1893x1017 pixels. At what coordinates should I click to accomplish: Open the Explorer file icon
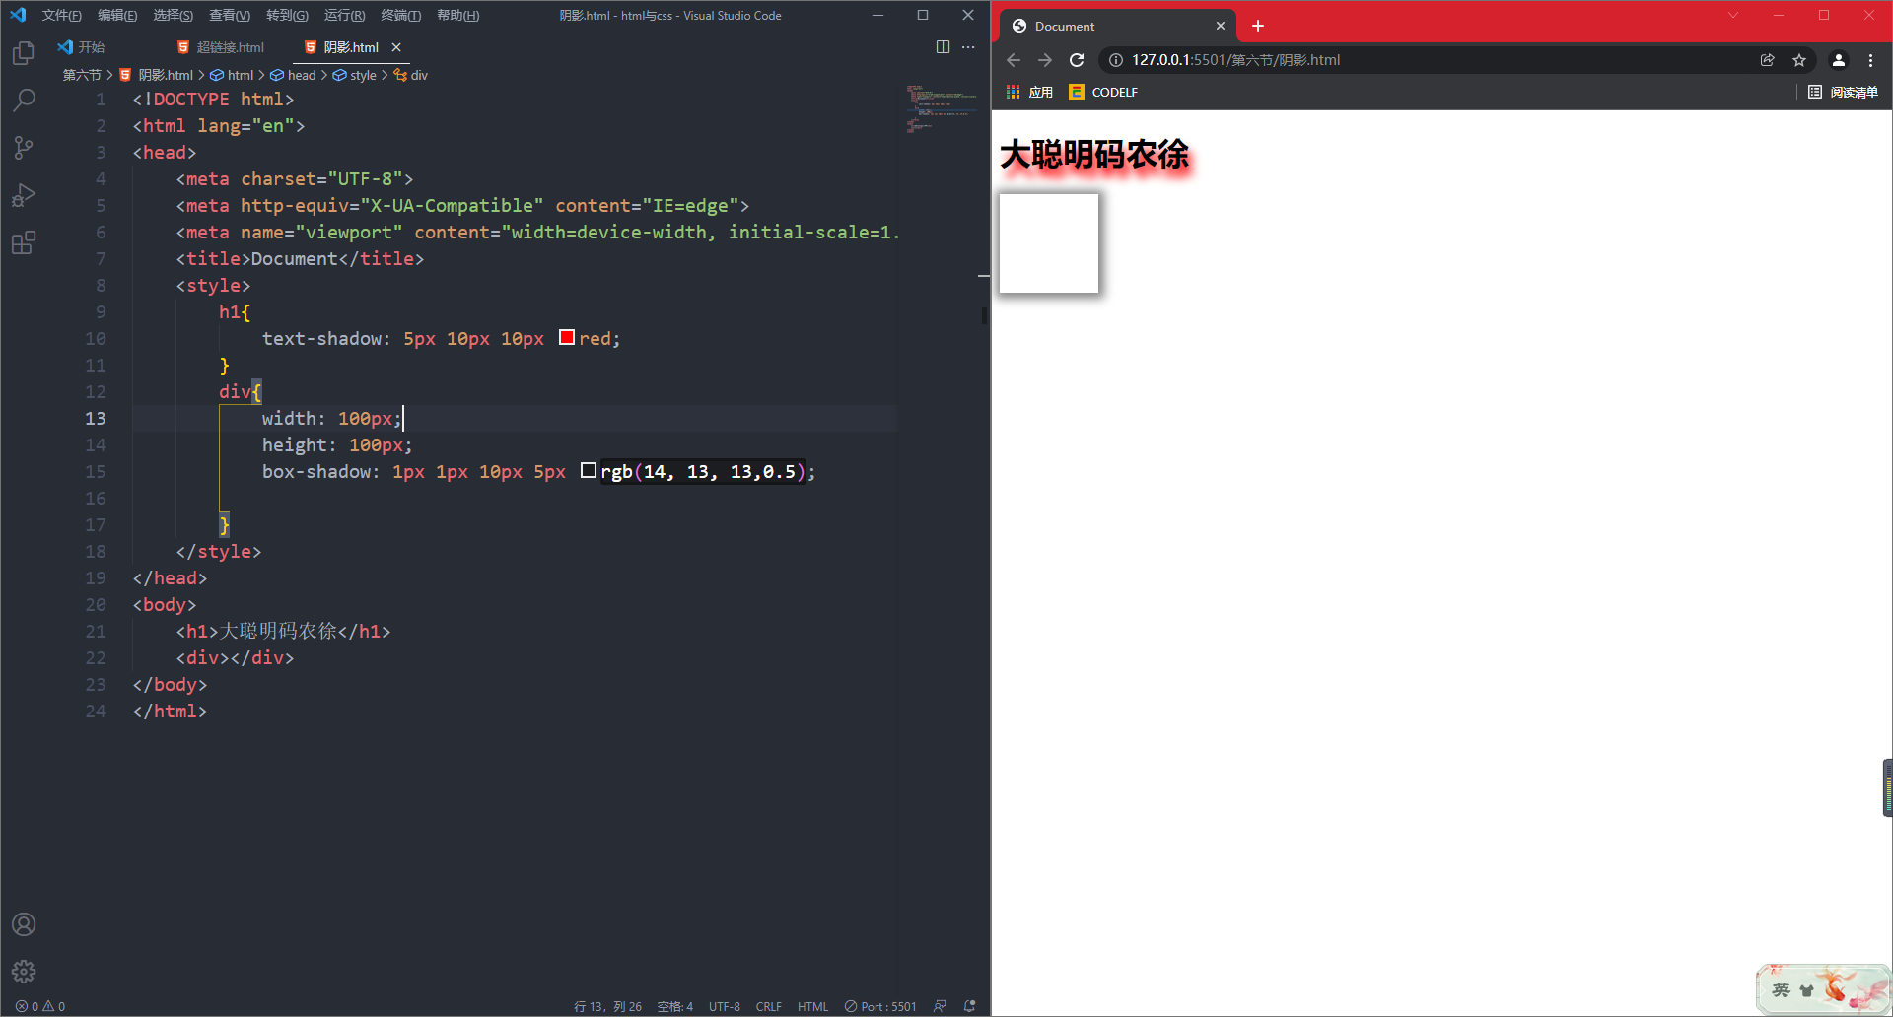tap(23, 53)
